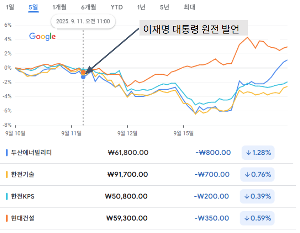
Task: Show the 1년 chart range
Action: tap(141, 7)
